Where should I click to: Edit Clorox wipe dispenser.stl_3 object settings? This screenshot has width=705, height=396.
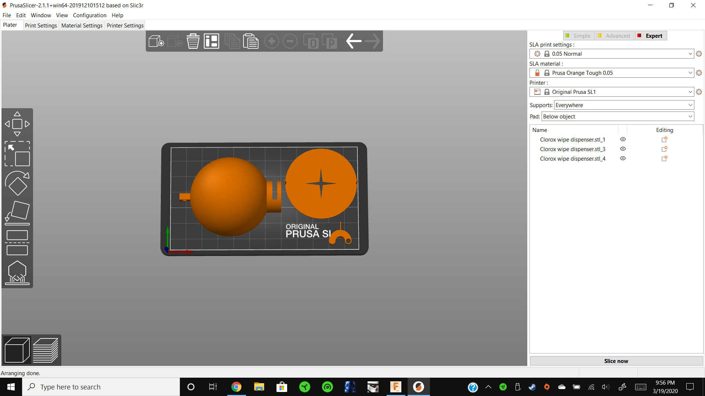point(664,149)
